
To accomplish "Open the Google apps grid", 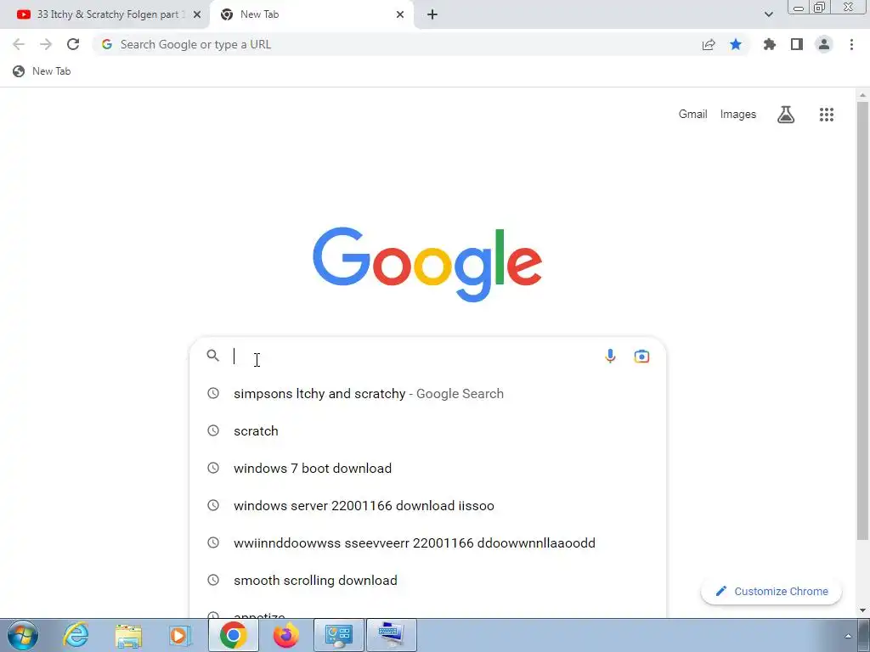I will pos(827,115).
